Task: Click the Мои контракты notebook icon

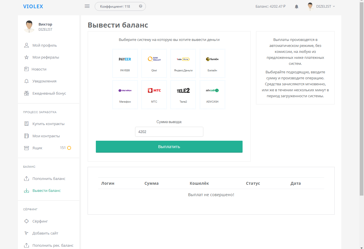Action: pos(26,136)
